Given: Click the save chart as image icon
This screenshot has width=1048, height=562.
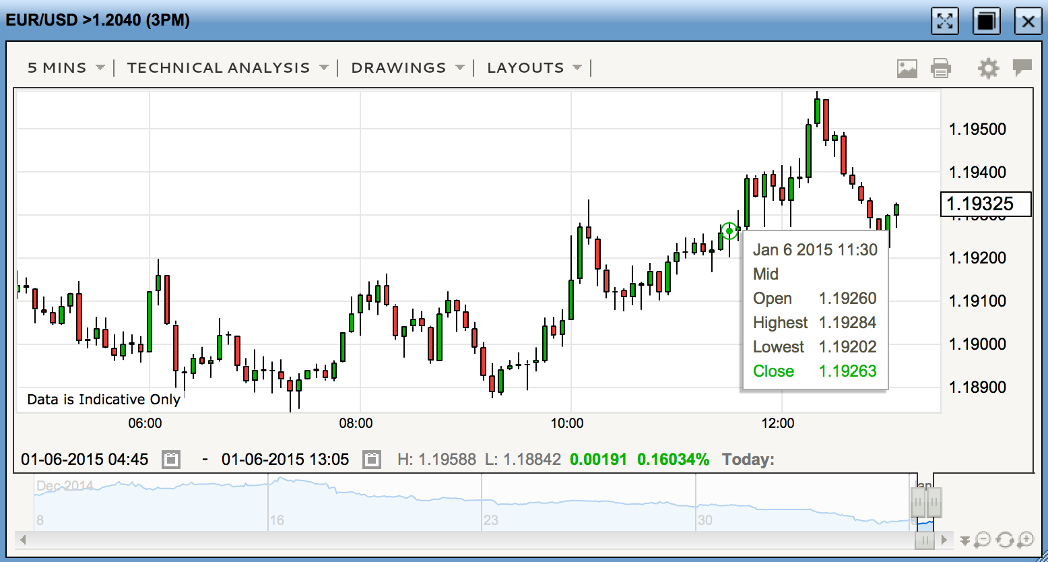Looking at the screenshot, I should click(x=907, y=68).
